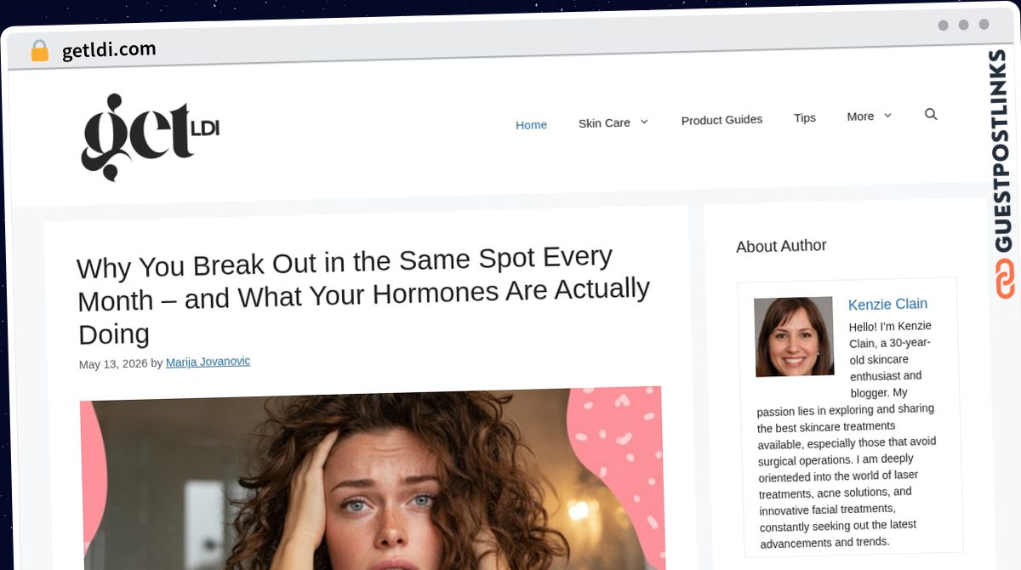This screenshot has height=570, width=1021.
Task: Click the getldi.com address text
Action: click(x=109, y=50)
